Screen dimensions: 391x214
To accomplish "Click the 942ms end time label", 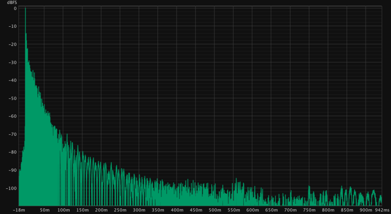I will pos(382,210).
